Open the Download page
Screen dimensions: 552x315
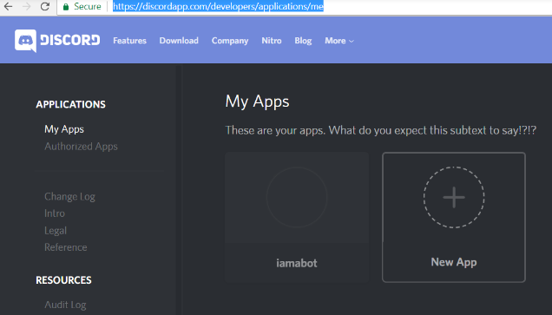click(179, 41)
